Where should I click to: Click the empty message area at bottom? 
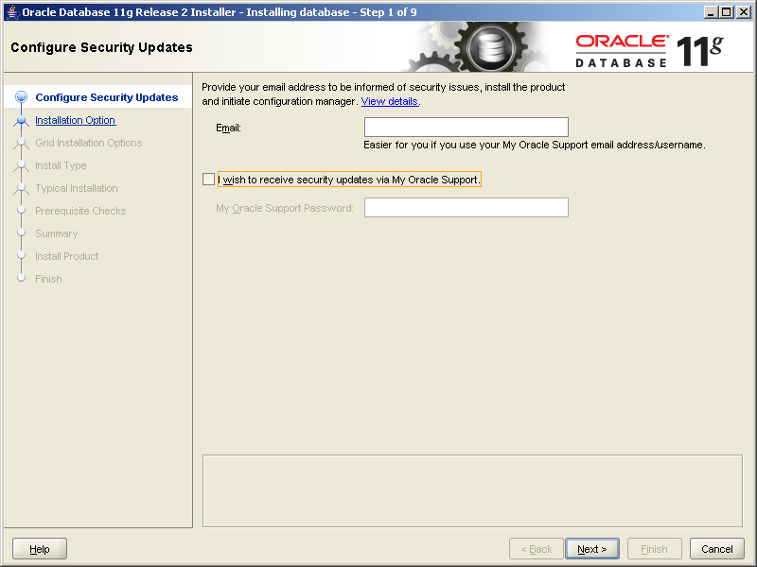(x=472, y=490)
